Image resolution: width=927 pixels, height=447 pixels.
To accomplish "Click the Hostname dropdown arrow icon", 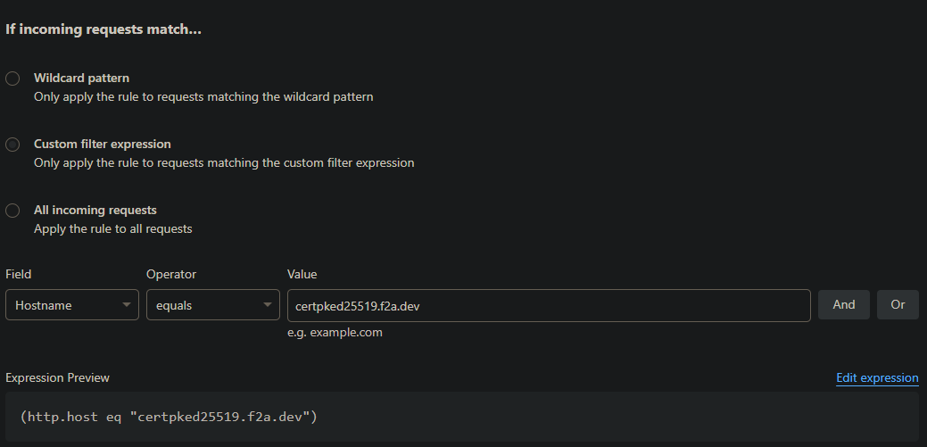I will pyautogui.click(x=126, y=305).
